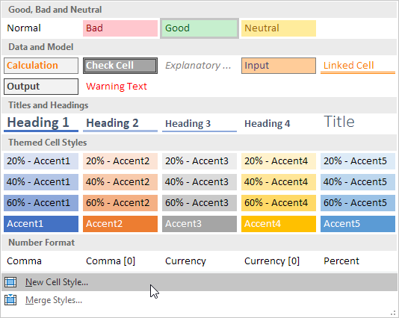
Task: Select the 60% - Accent5 style
Action: tap(358, 203)
